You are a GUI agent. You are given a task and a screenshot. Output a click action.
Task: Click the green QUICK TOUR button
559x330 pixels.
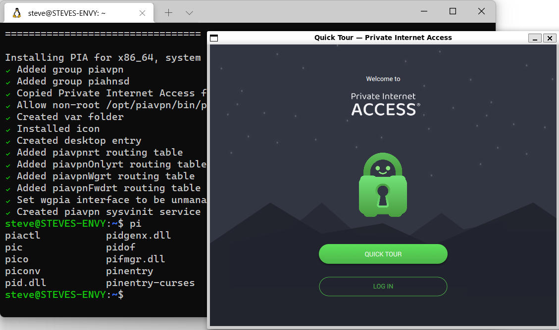(383, 254)
